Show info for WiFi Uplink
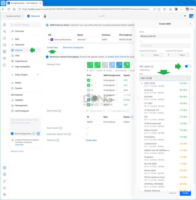 point(152,66)
